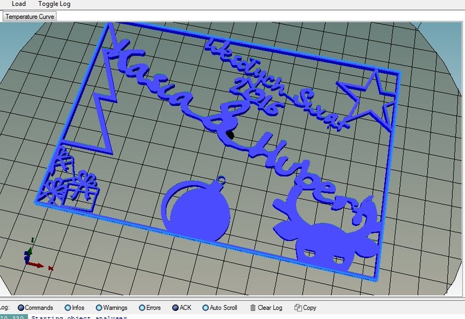Toggle the log panel with Toggle Log
Viewport: 465px width, 319px height.
coord(54,4)
